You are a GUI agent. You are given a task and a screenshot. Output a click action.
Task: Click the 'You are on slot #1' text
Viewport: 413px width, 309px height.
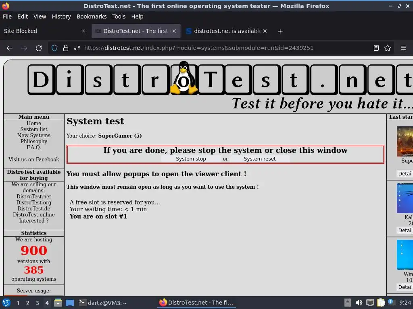[x=98, y=216]
